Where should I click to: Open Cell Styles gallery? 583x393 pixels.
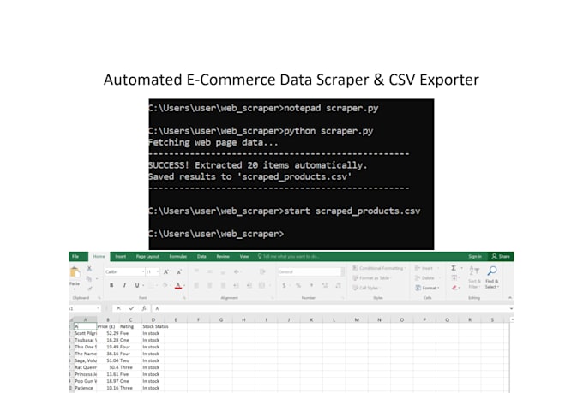click(x=365, y=288)
